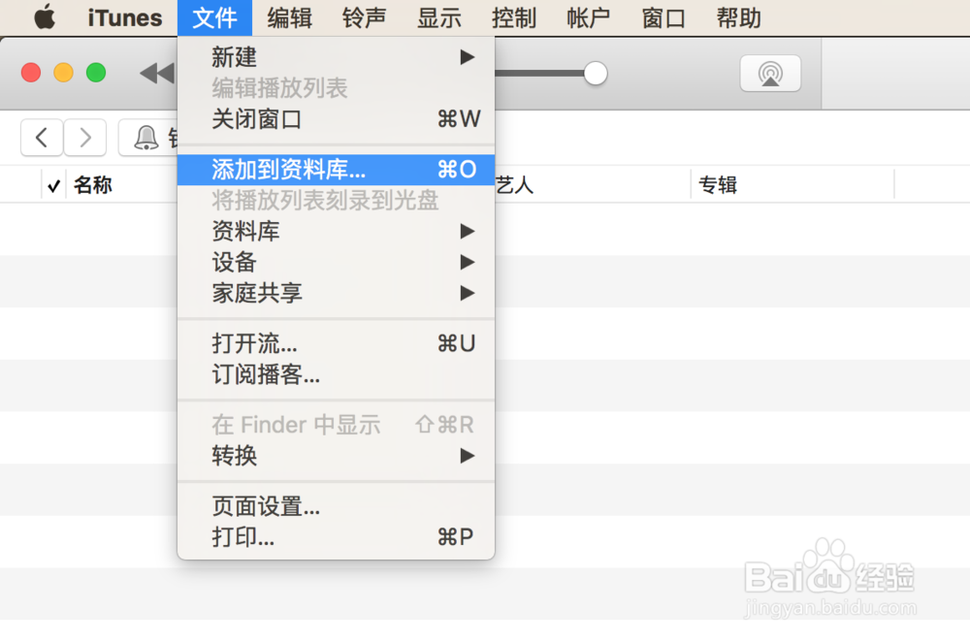Expand the 设备 submenu

241,262
